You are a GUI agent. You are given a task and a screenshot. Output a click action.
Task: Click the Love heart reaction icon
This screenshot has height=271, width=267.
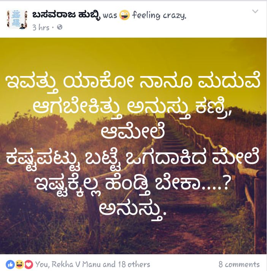coord(29,265)
